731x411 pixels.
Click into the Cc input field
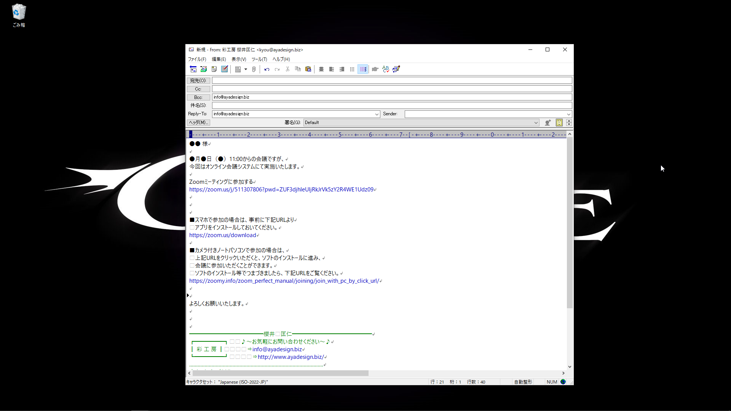point(392,89)
